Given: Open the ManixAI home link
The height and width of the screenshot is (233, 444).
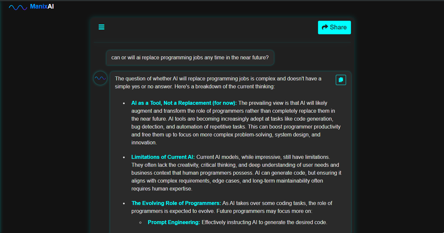Looking at the screenshot, I should point(42,7).
